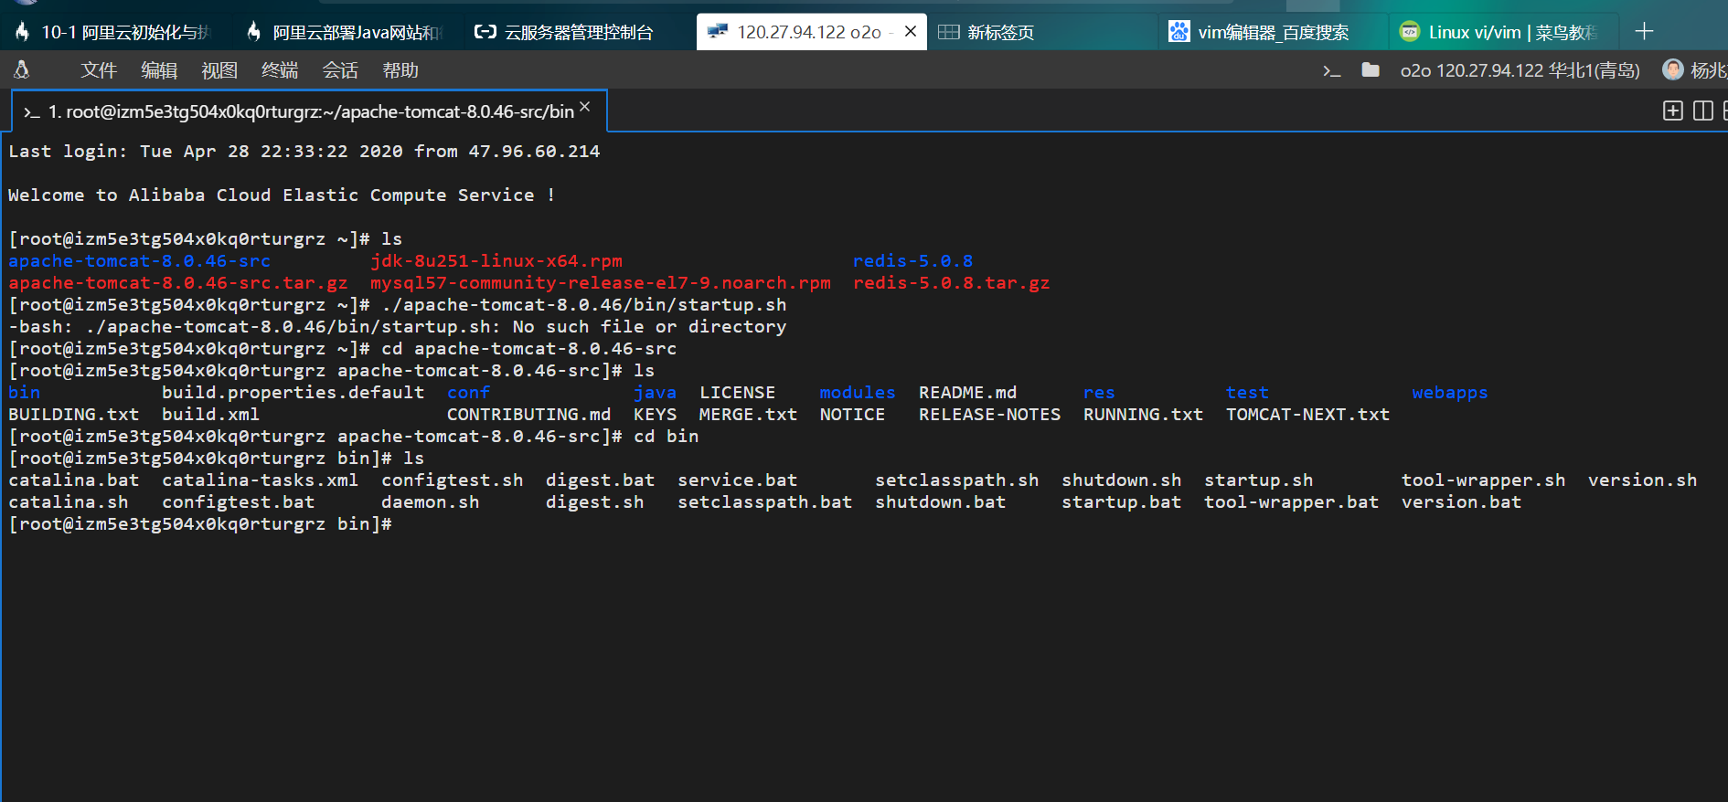Click the blue redis-5.0.8 directory name
The height and width of the screenshot is (802, 1728).
[x=912, y=260]
